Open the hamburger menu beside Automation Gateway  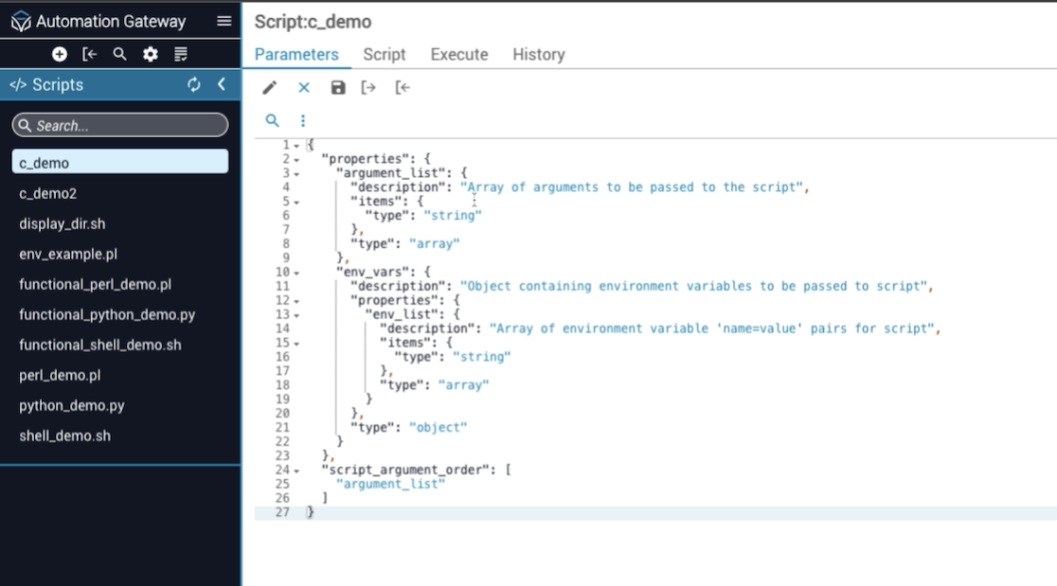click(x=224, y=21)
